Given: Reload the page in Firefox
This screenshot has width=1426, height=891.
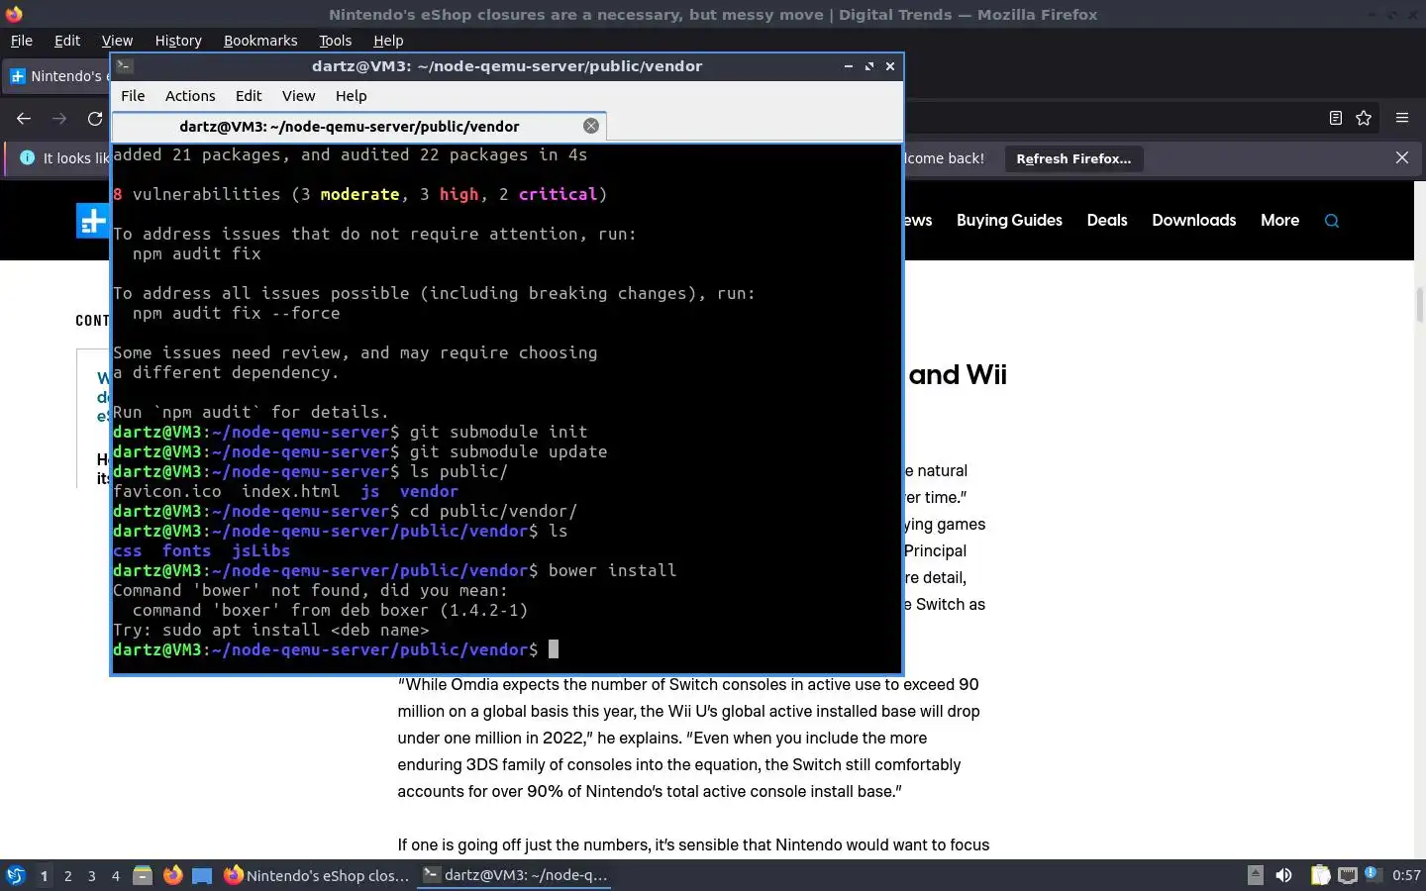Looking at the screenshot, I should [95, 119].
